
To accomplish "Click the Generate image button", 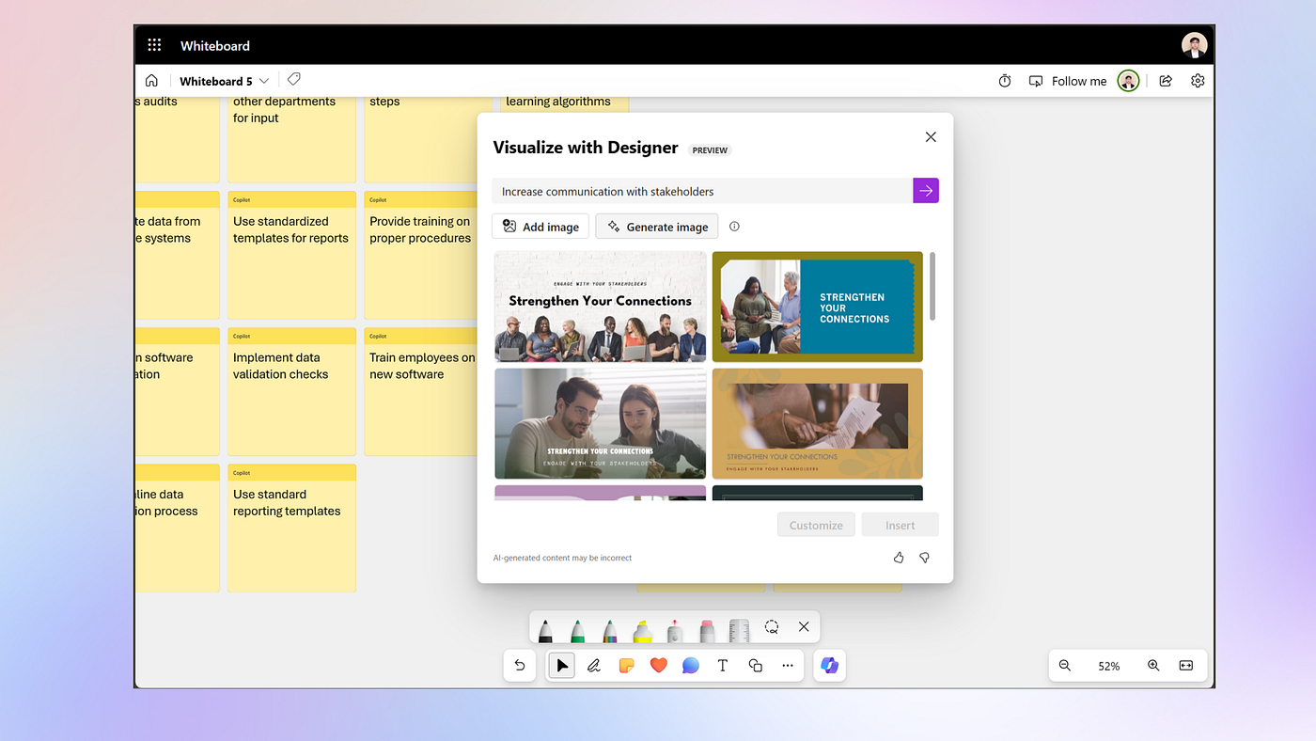I will tap(657, 227).
